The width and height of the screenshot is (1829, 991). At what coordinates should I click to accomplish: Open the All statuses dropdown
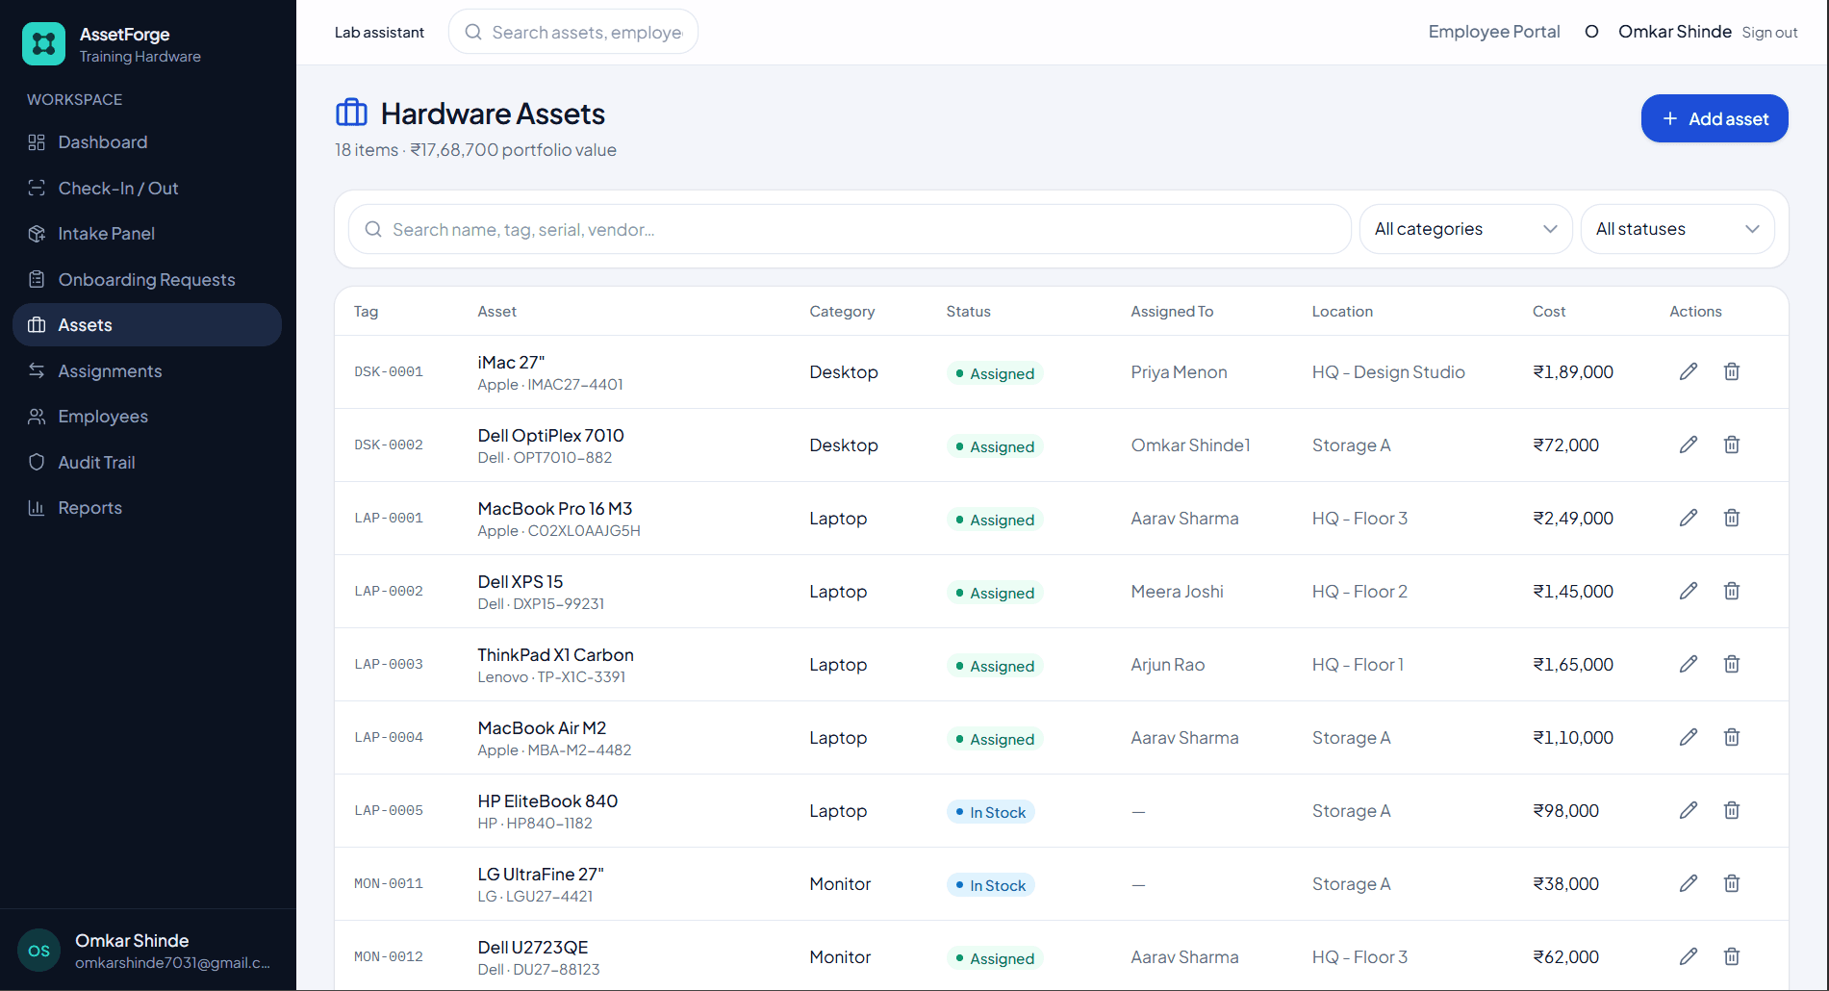[1677, 229]
